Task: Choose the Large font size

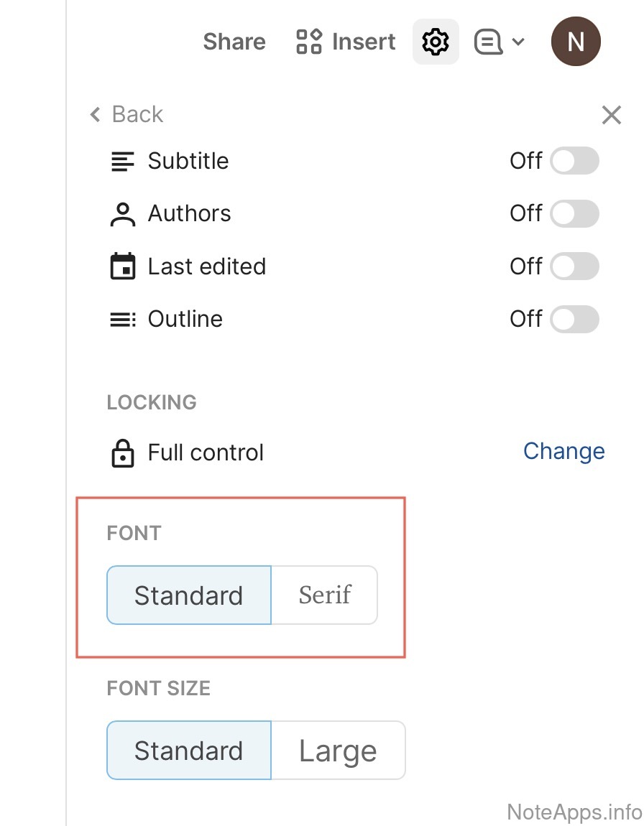Action: pos(338,751)
